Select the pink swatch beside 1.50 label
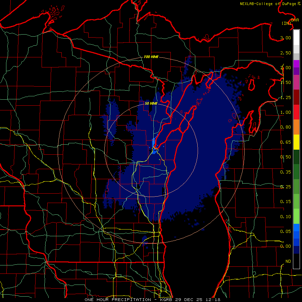 (x=296, y=82)
